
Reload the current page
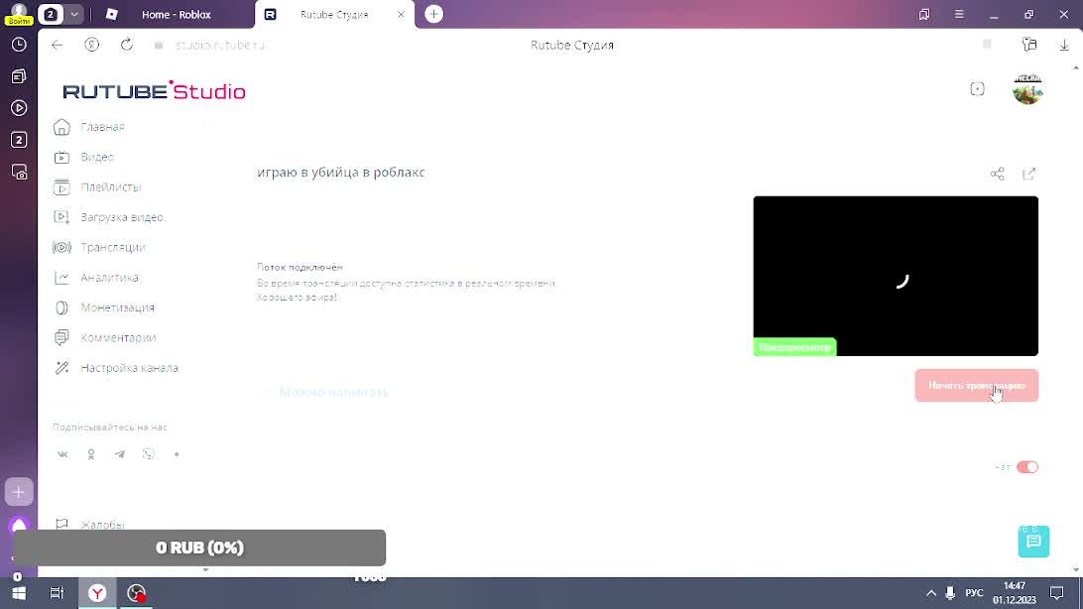pyautogui.click(x=126, y=45)
